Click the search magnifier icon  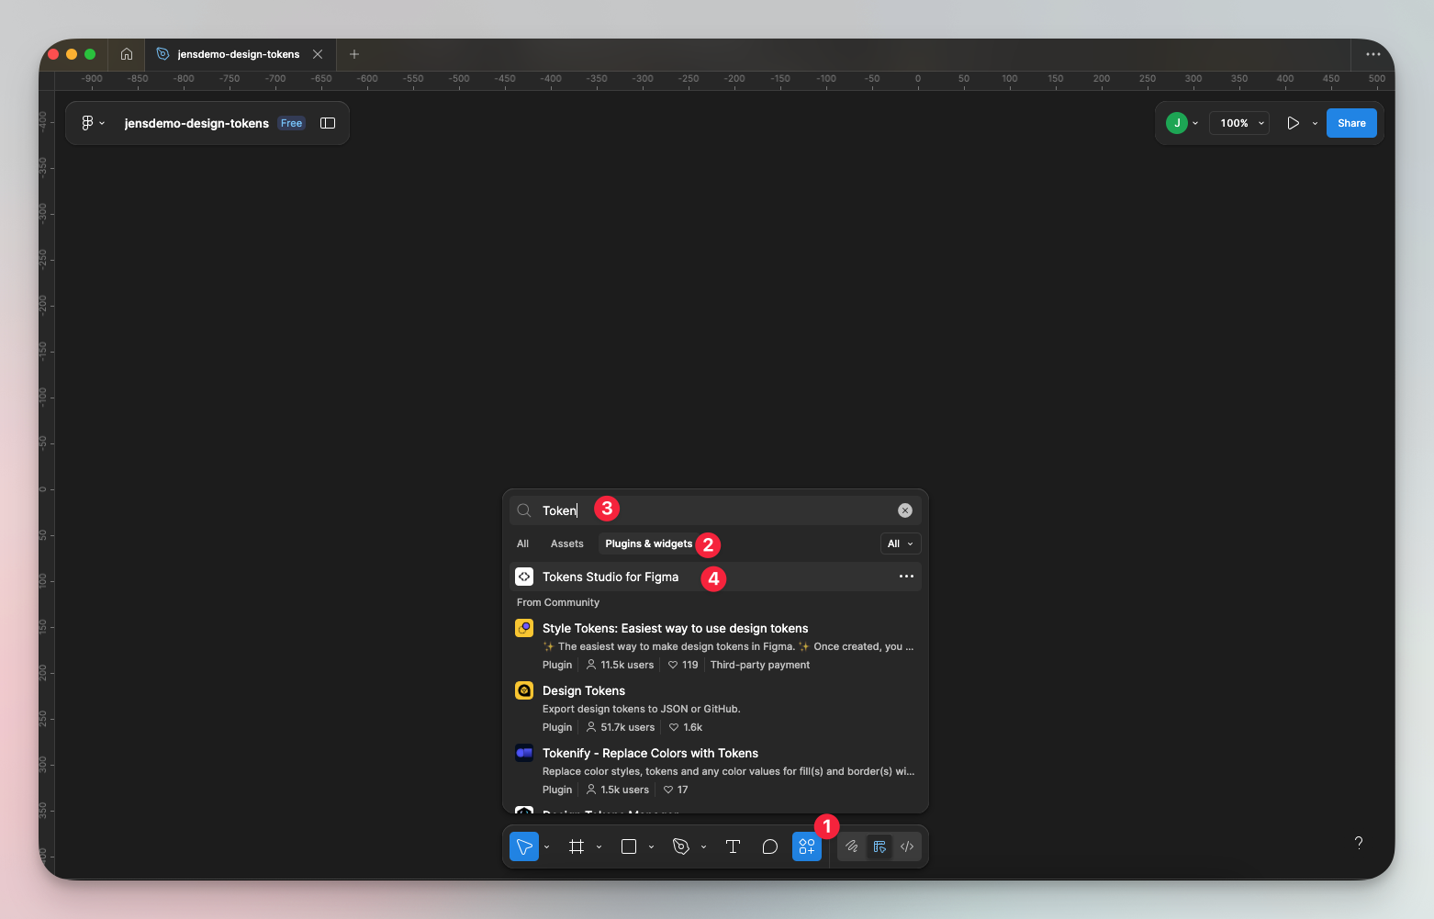coord(524,510)
